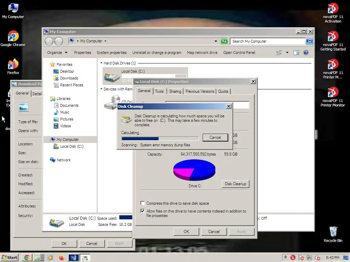
Task: Click OK in download Properties window
Action: pyautogui.click(x=64, y=244)
